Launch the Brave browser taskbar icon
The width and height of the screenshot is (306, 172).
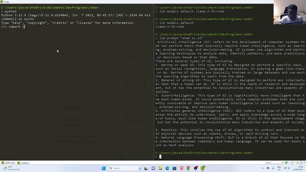pyautogui.click(x=182, y=168)
